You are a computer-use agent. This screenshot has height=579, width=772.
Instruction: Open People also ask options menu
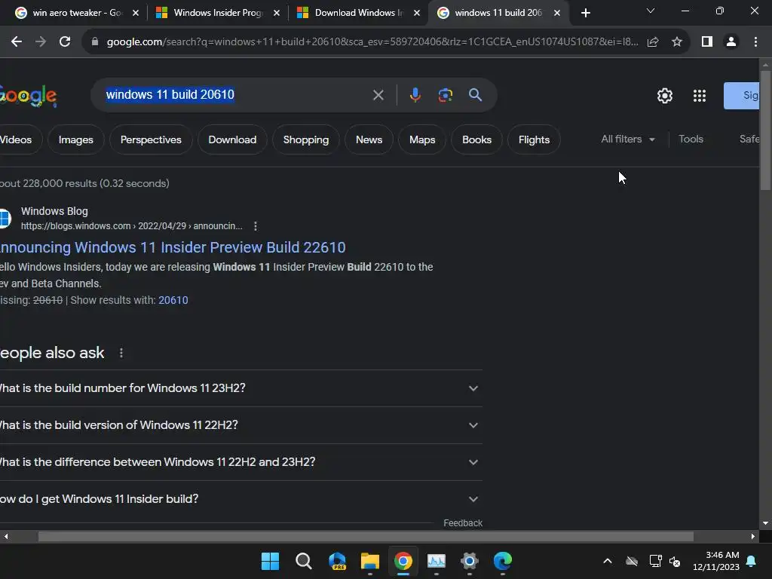click(x=121, y=353)
